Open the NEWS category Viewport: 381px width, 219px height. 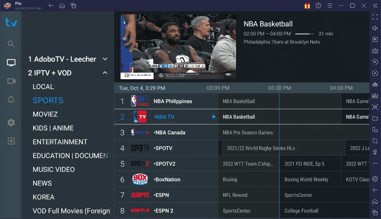42,183
